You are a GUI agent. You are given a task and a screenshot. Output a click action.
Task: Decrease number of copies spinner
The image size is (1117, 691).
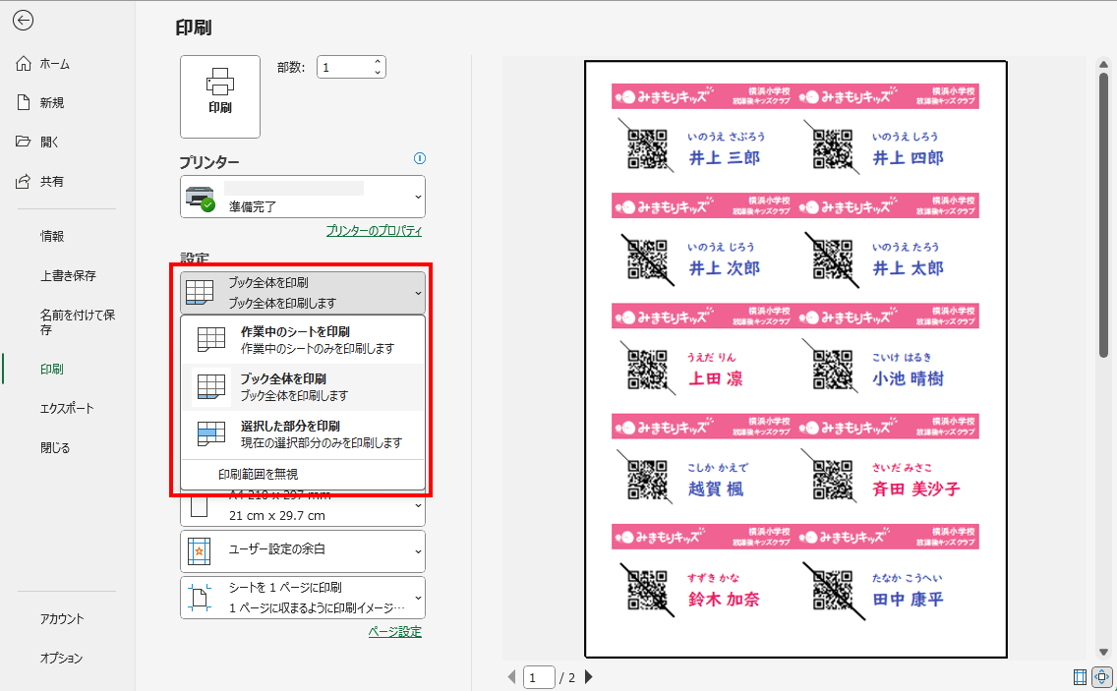tap(377, 72)
